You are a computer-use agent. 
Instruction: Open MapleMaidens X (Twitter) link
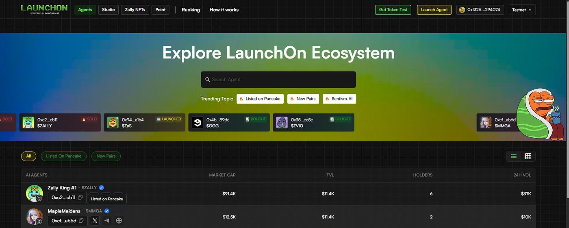(x=95, y=221)
